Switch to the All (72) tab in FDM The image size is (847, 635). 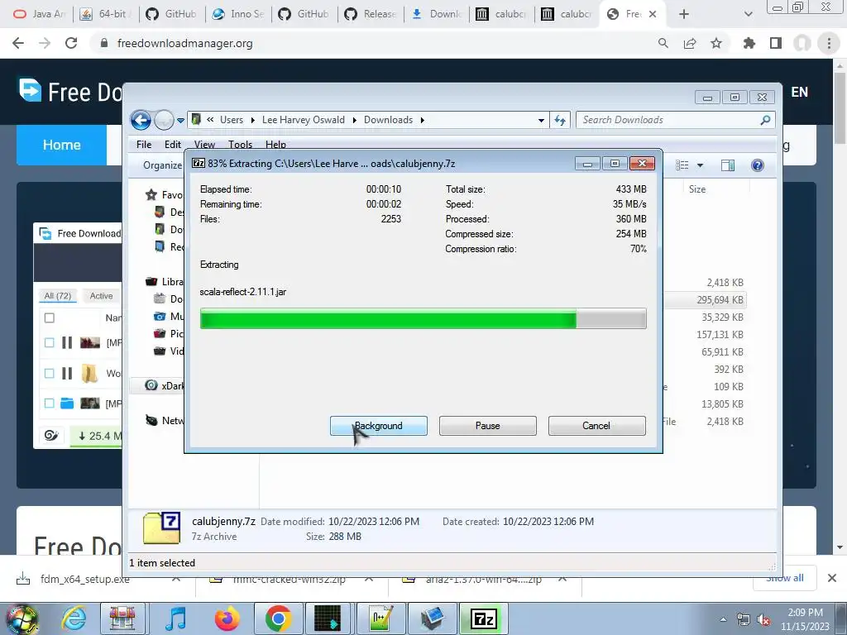(57, 296)
